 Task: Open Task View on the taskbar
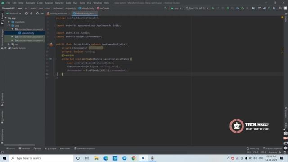point(87,158)
